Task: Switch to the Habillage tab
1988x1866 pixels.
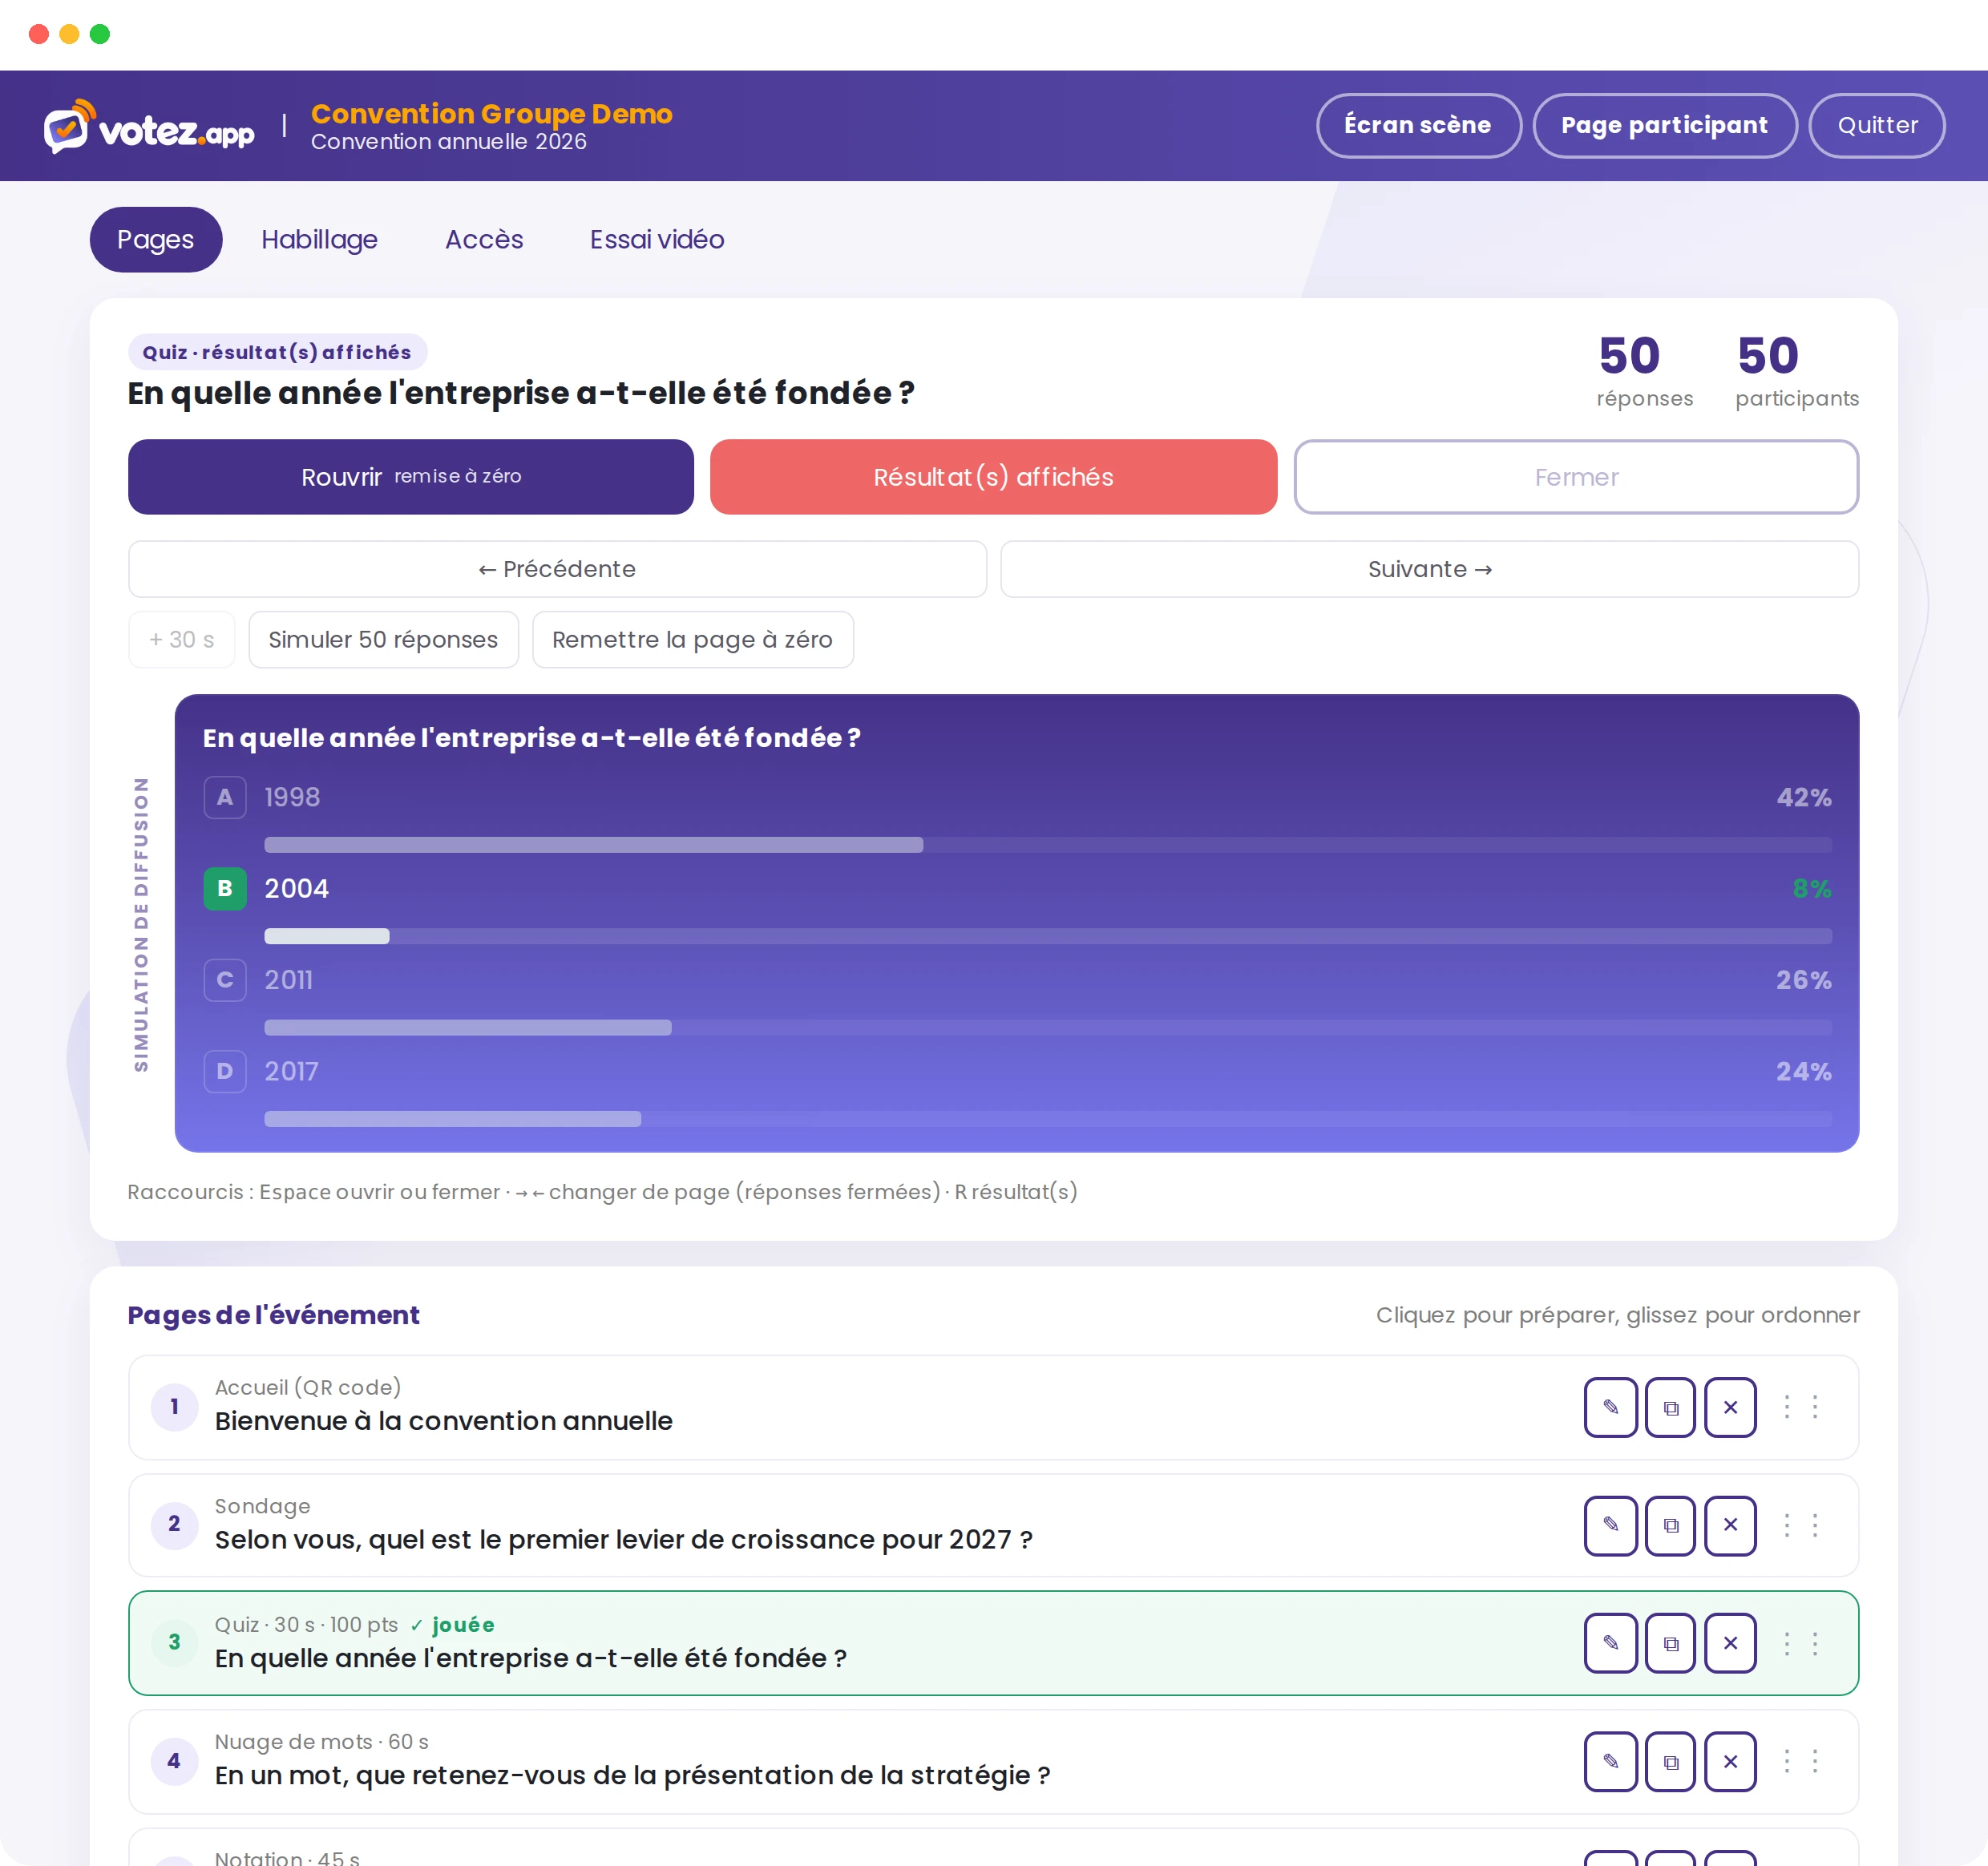Action: pos(319,239)
